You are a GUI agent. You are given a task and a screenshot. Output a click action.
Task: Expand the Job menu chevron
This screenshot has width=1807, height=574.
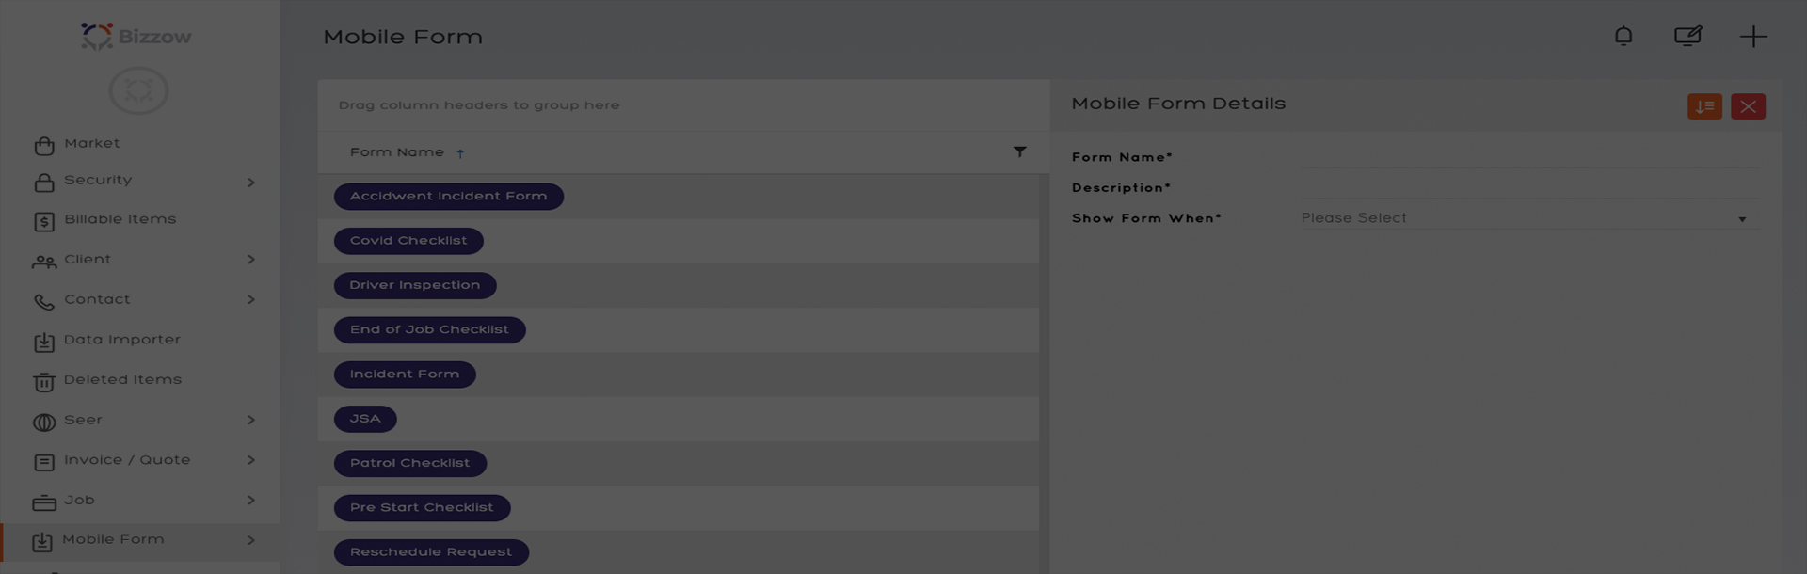coord(251,501)
